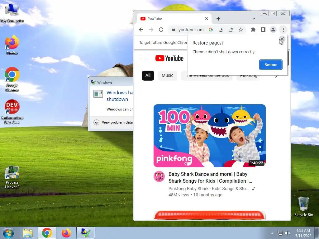
Task: Click the volume speaker tray icon
Action: point(288,233)
